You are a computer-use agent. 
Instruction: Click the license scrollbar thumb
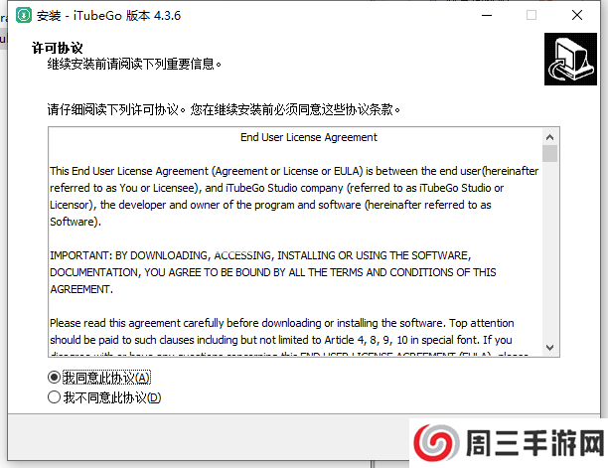point(549,154)
